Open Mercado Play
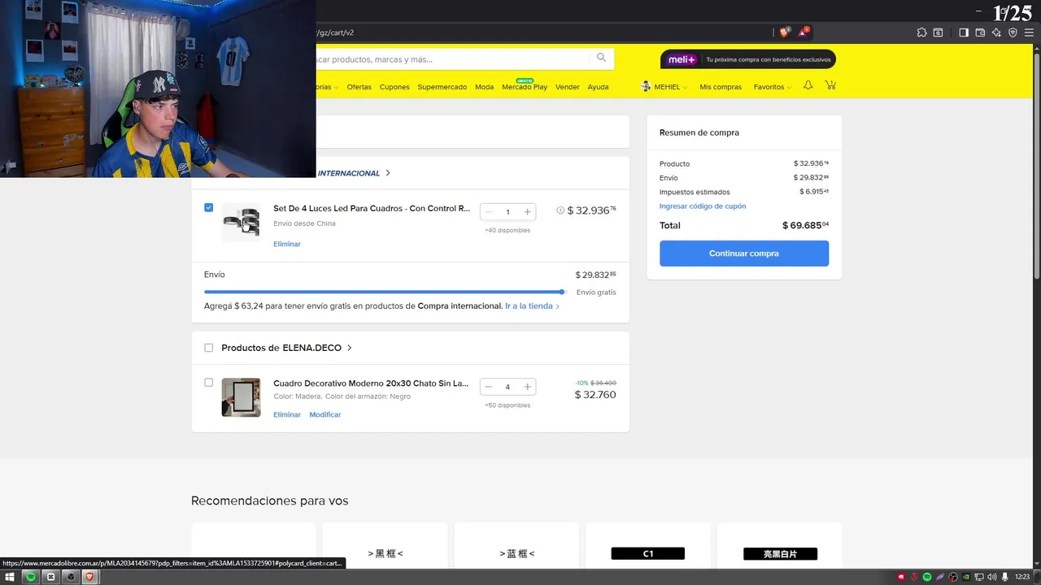Screen dimensions: 1041x585 point(525,87)
